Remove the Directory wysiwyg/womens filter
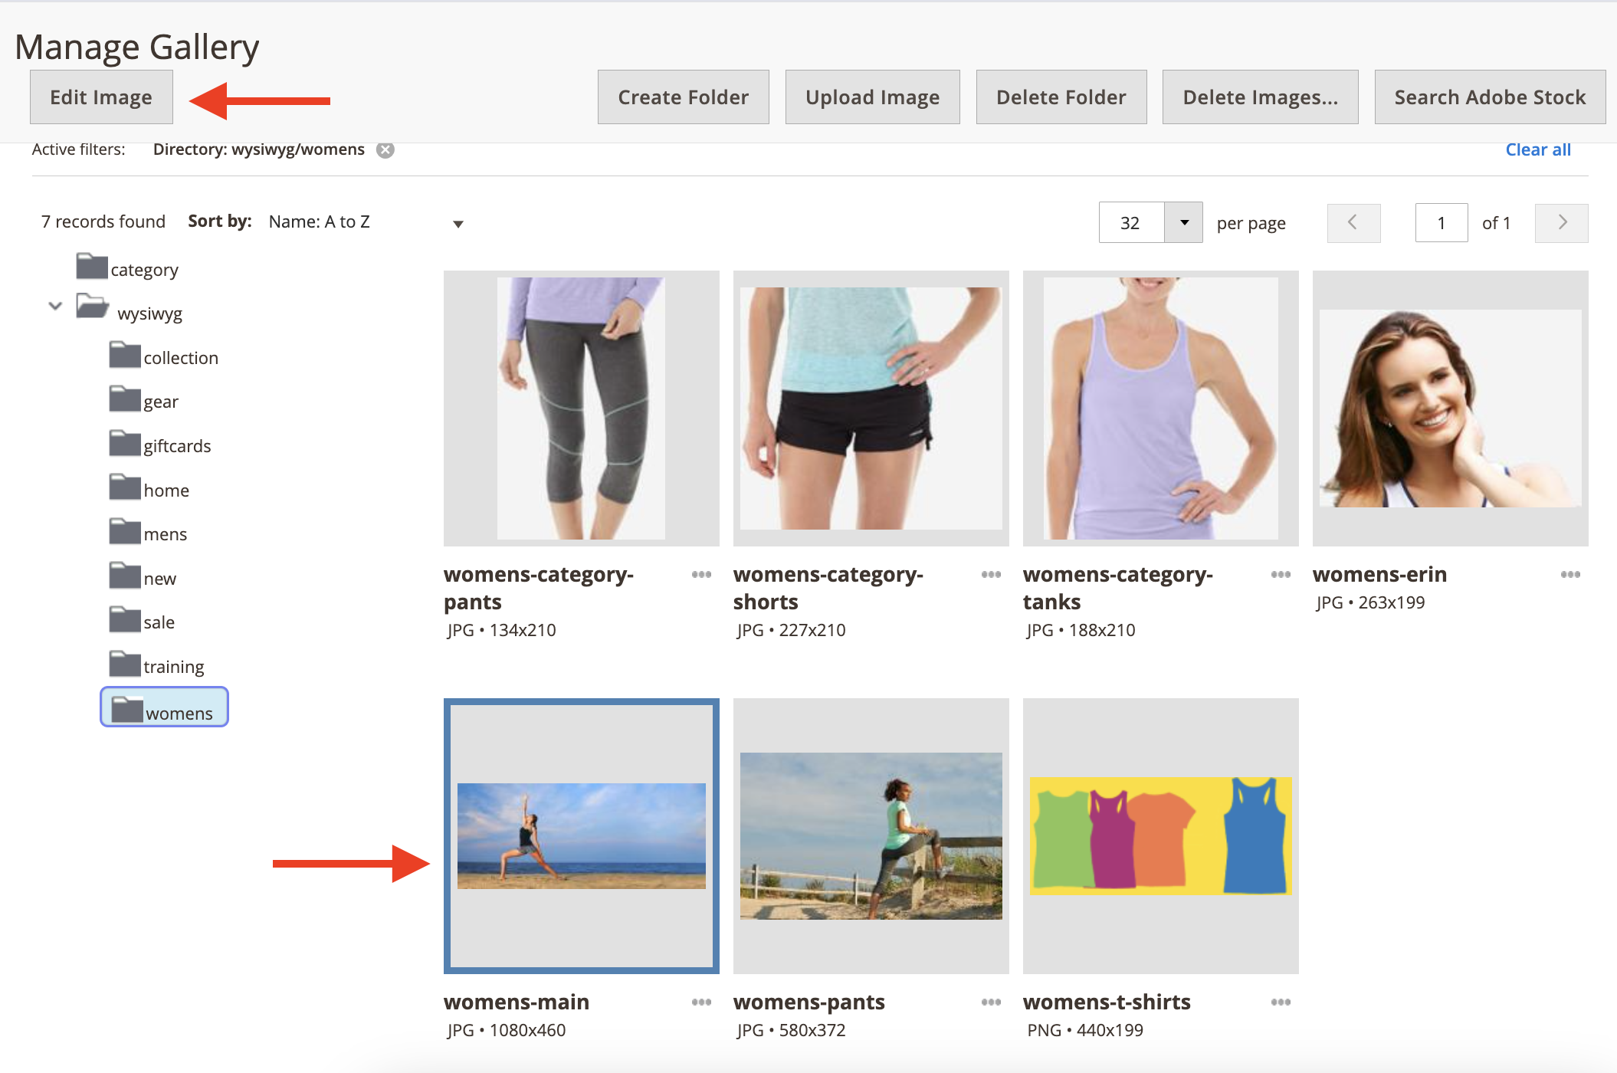Image resolution: width=1617 pixels, height=1073 pixels. click(385, 150)
